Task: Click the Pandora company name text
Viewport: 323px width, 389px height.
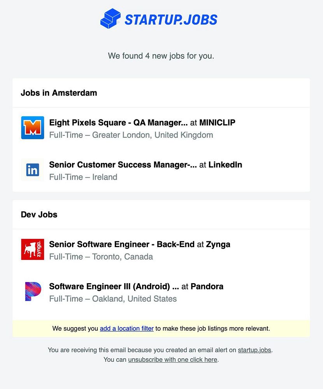Action: tap(207, 287)
